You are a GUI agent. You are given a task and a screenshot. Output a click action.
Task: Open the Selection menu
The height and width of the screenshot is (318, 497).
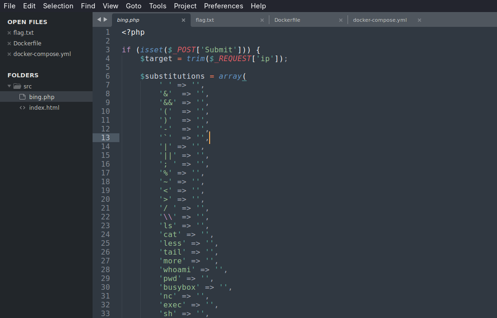[58, 6]
